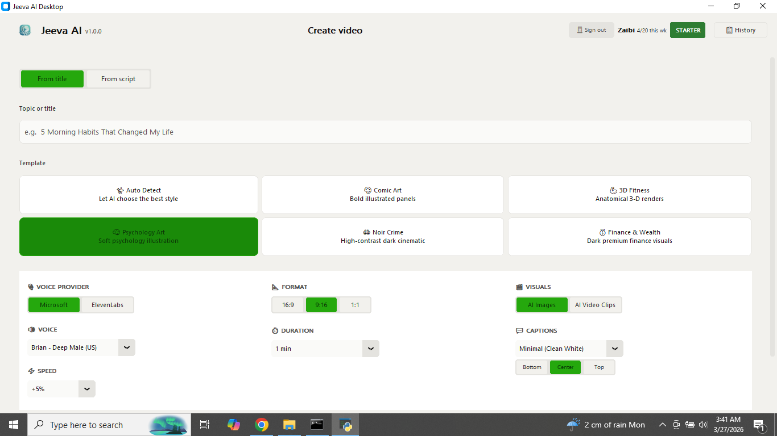This screenshot has height=436, width=777.
Task: Select the From title tab
Action: tap(52, 79)
